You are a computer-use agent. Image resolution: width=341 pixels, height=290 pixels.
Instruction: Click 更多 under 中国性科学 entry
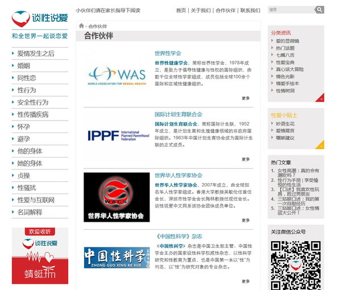click(246, 281)
